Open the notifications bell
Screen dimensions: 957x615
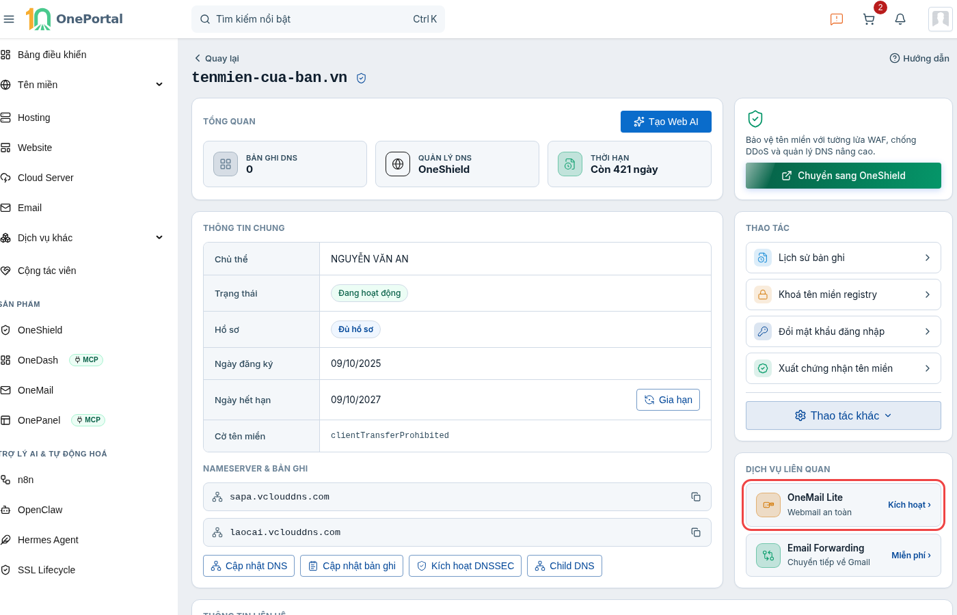tap(900, 19)
